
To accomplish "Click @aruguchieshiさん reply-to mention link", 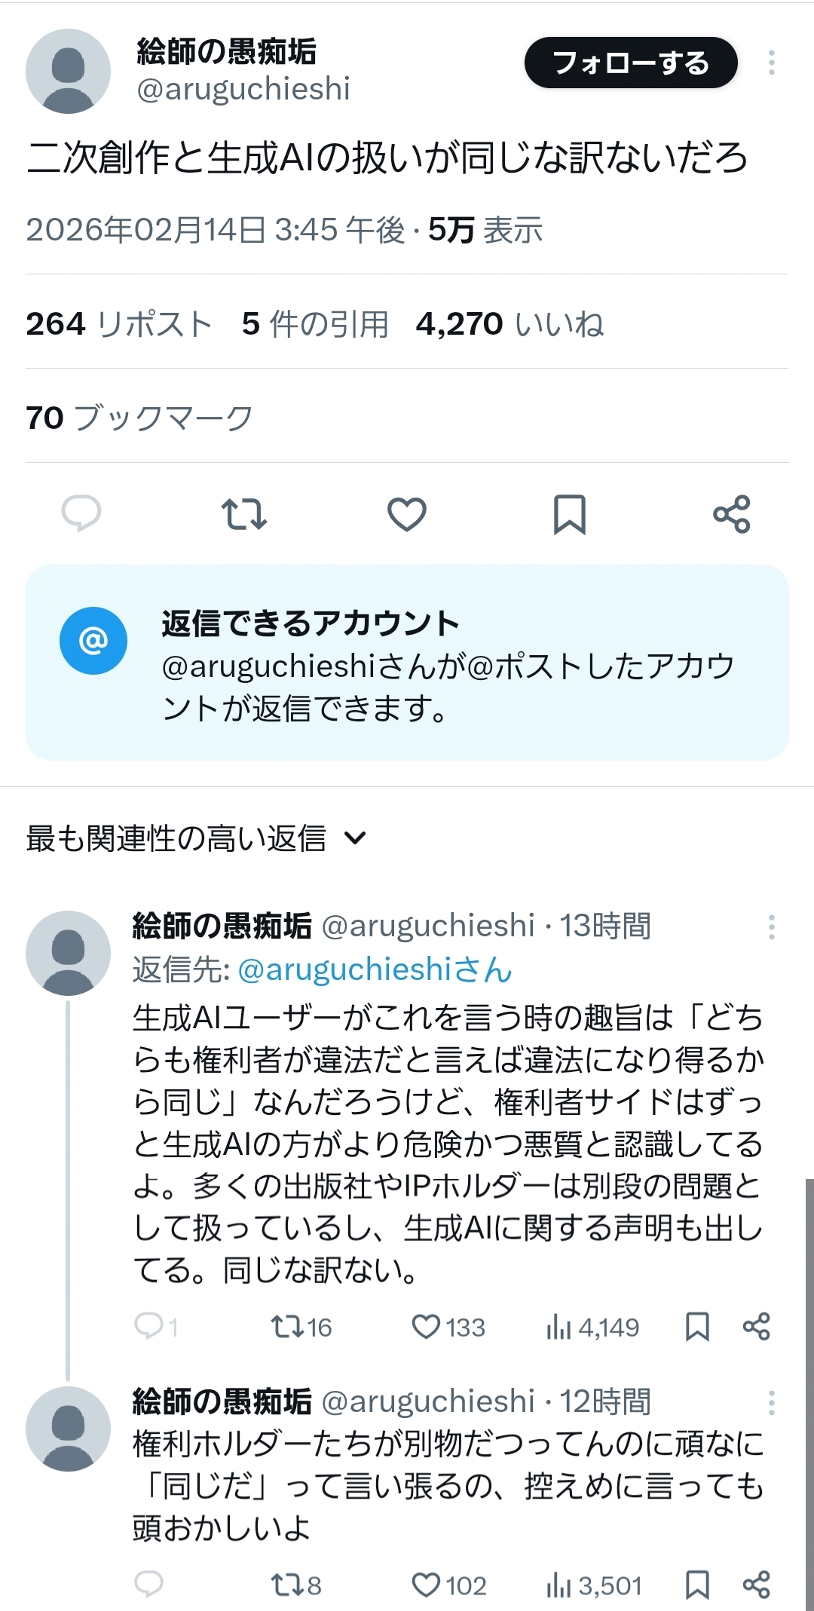I will [375, 969].
